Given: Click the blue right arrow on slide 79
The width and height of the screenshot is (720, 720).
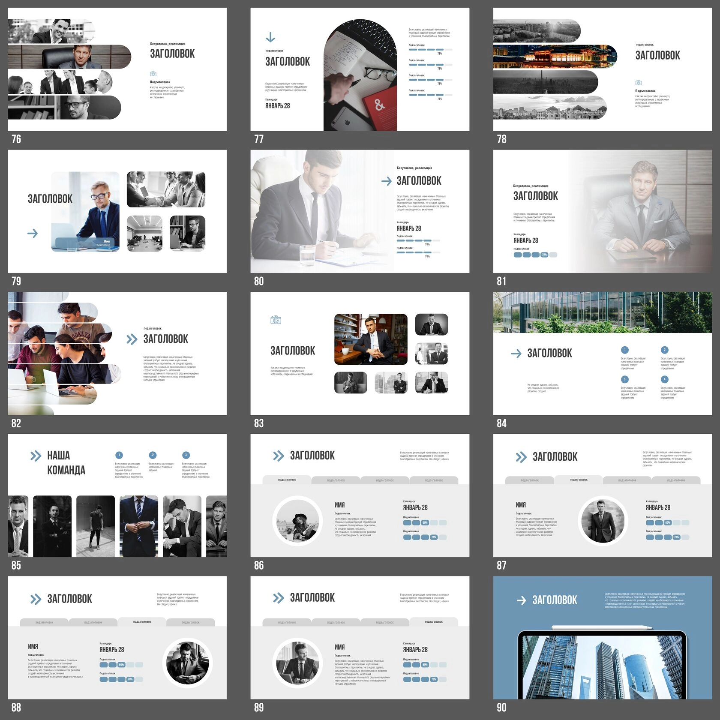Looking at the screenshot, I should (x=33, y=234).
